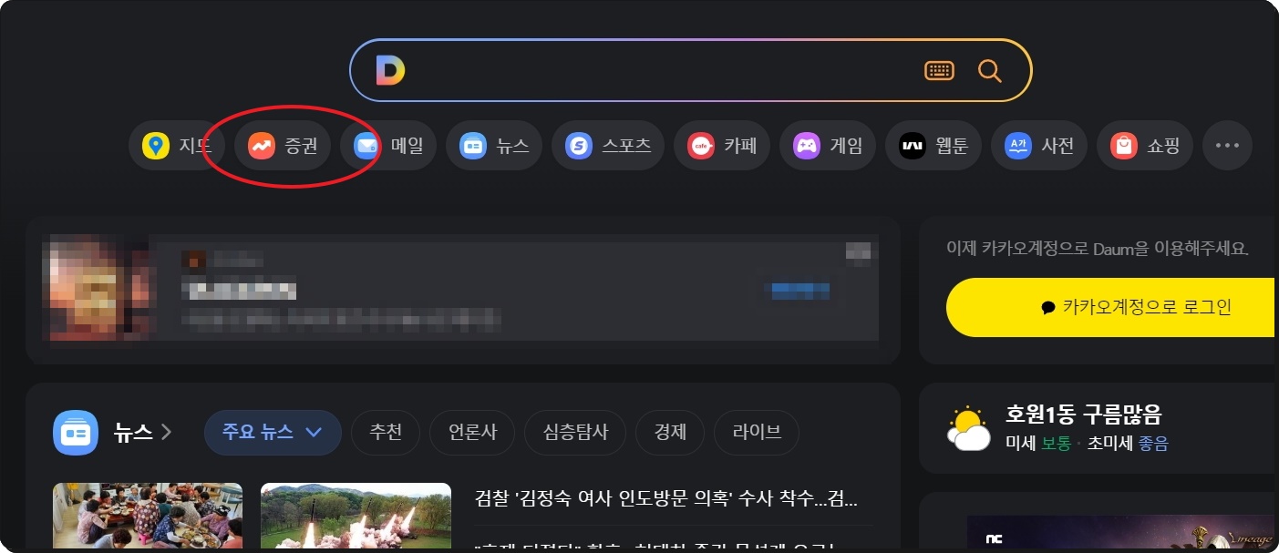
Task: Click 카카오계정으로 로그인 yellow button
Action: [1112, 308]
